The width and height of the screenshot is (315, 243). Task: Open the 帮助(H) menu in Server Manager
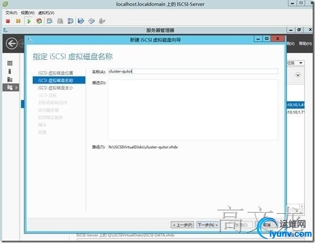click(x=305, y=43)
